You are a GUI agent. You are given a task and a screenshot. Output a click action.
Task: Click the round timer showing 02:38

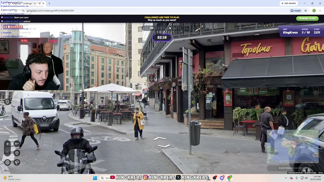[x=162, y=37]
